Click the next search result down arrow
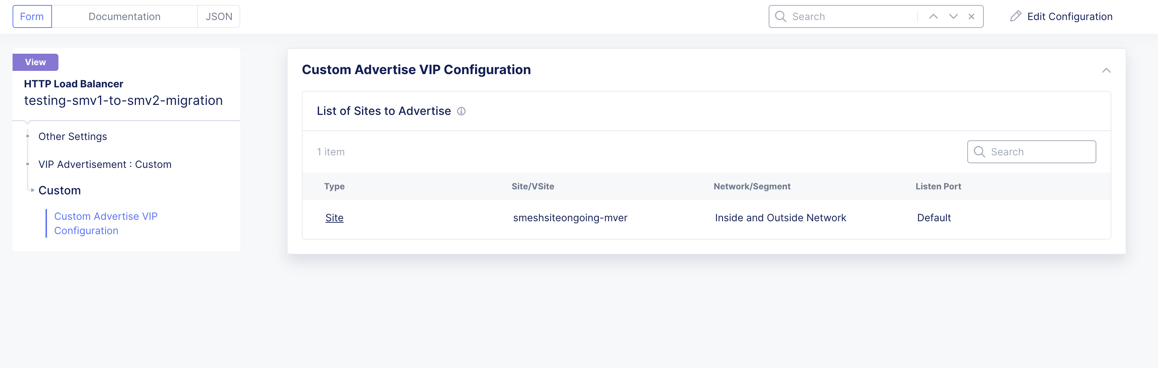1158x368 pixels. 953,16
